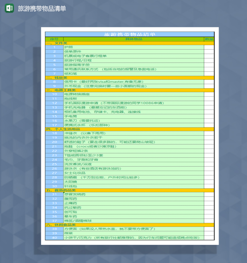The width and height of the screenshot is (247, 263).
Task: Select the 二、钱款类 category row
Action: point(130,78)
